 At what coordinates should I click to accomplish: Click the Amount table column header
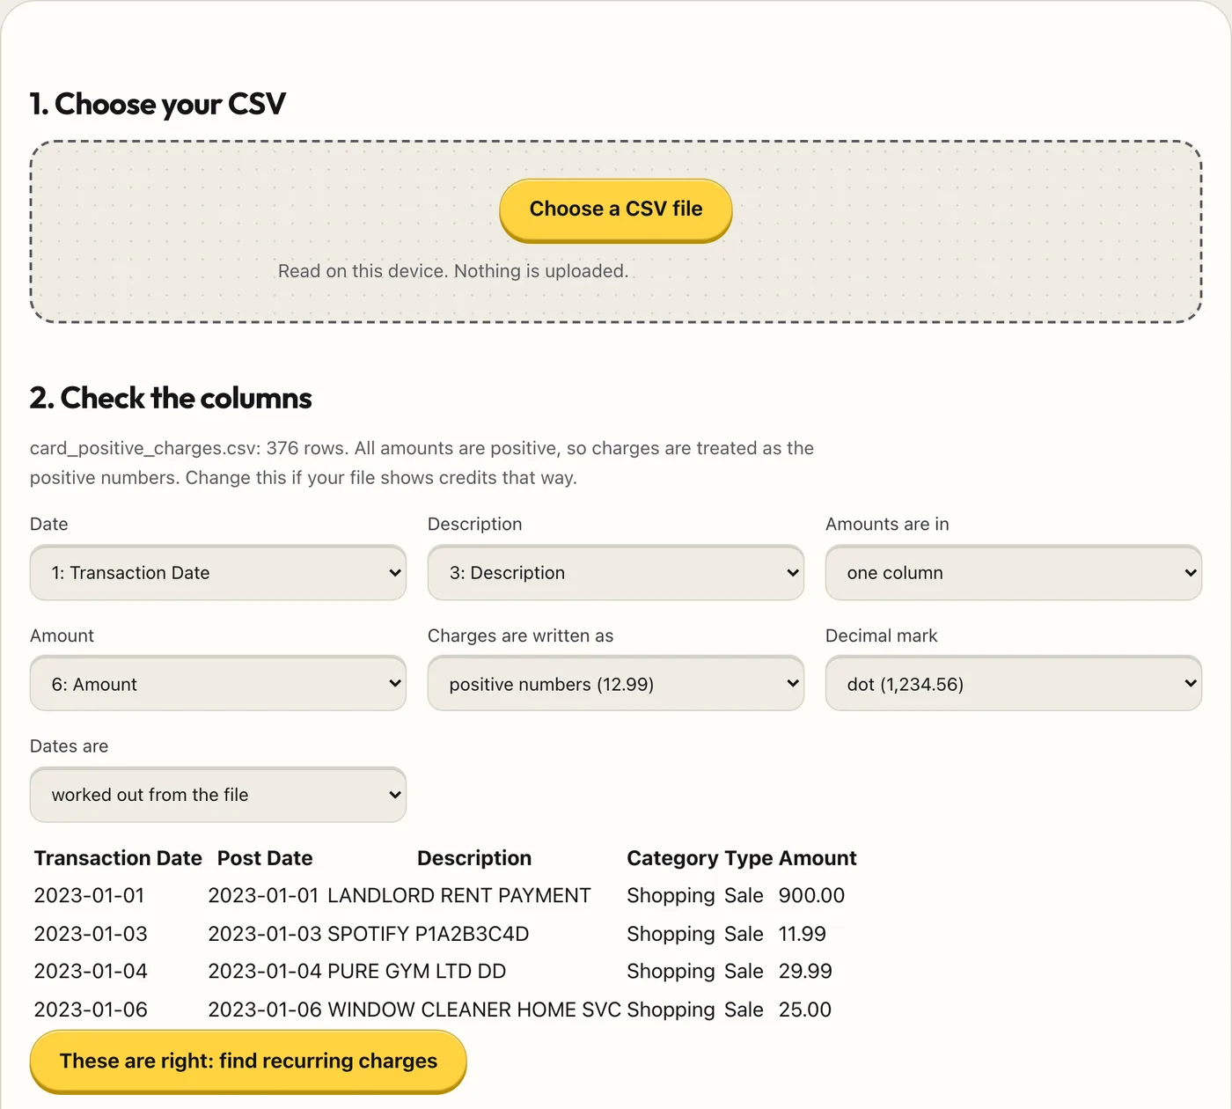click(818, 858)
